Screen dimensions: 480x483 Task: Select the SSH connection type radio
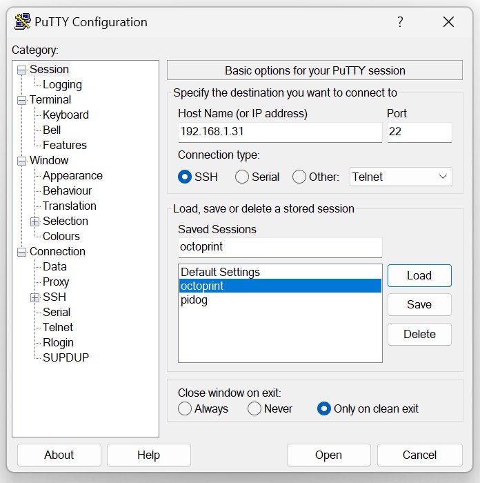tap(185, 177)
